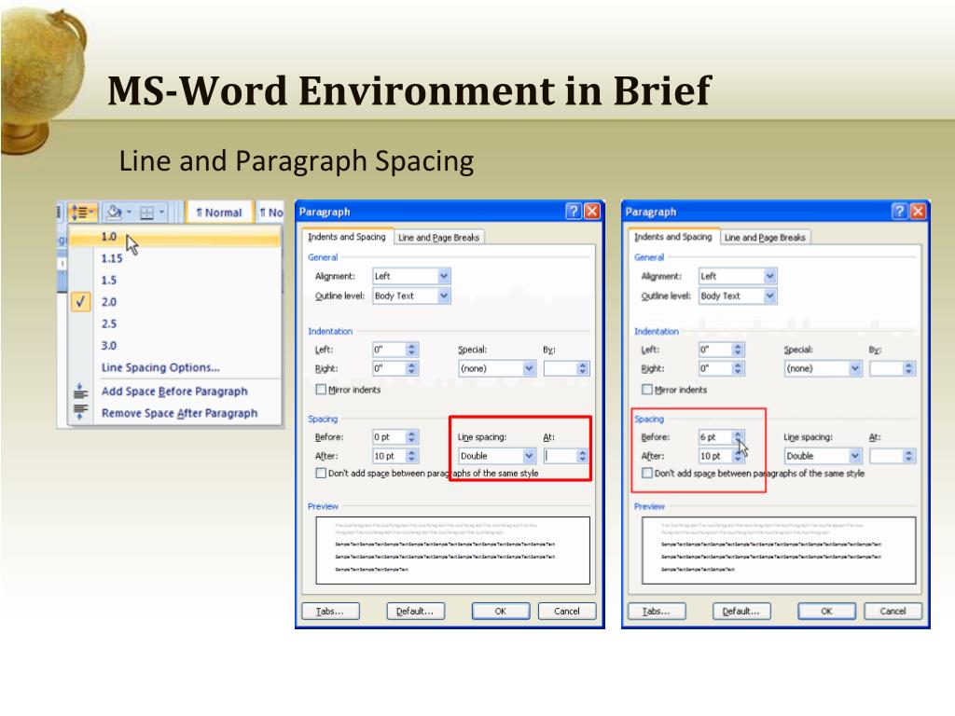Click the Before field showing 6 pt
Screen dimensions: 955x716
click(715, 437)
